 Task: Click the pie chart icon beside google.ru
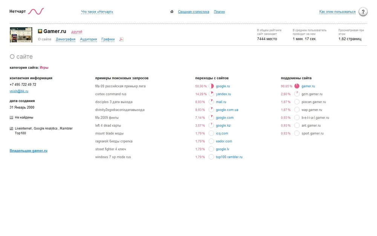[x=211, y=86]
